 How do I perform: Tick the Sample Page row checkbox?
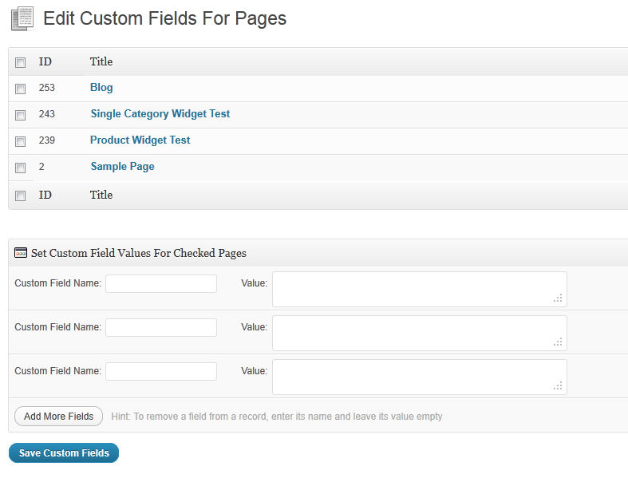point(21,168)
